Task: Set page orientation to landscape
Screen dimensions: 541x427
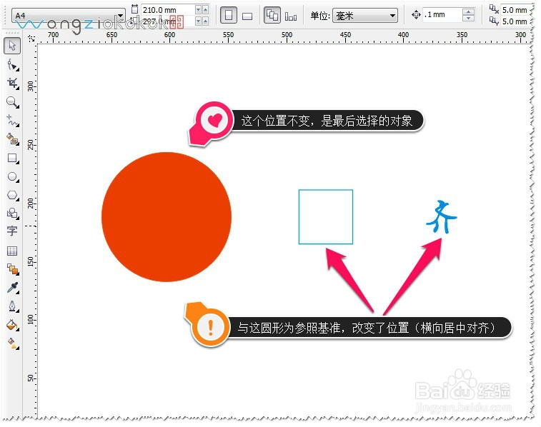Action: (247, 16)
